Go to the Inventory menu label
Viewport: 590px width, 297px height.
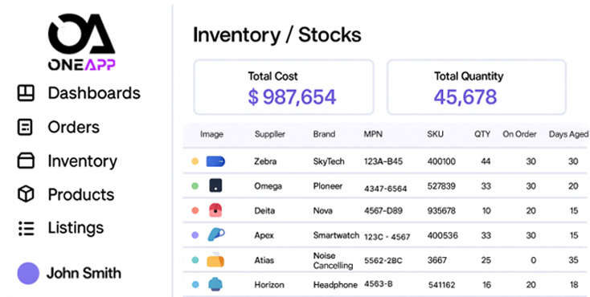[83, 161]
